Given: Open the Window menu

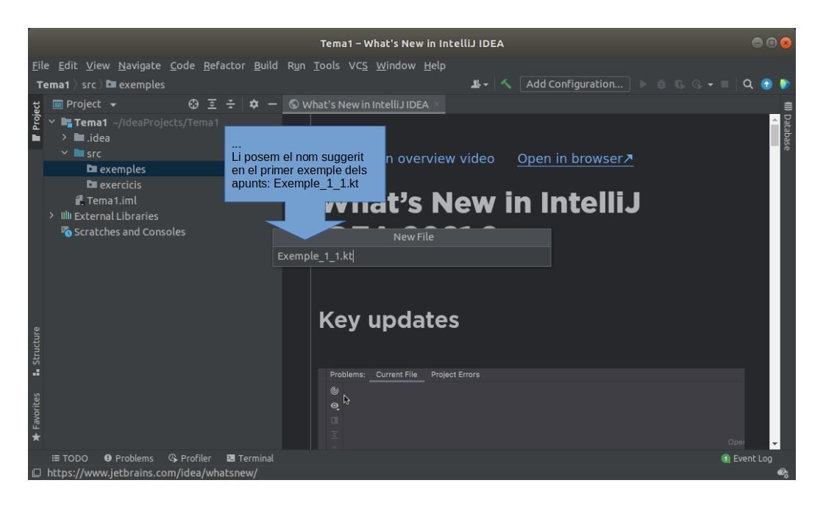Looking at the screenshot, I should (396, 66).
